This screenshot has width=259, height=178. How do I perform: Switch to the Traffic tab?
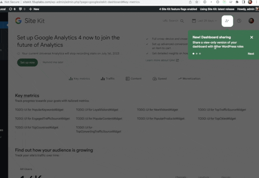[107, 79]
